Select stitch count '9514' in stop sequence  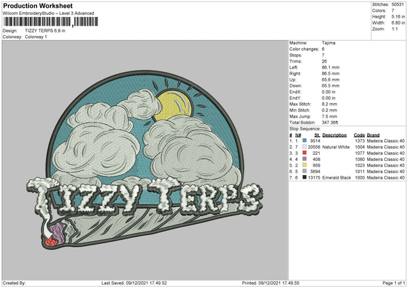[315, 141]
